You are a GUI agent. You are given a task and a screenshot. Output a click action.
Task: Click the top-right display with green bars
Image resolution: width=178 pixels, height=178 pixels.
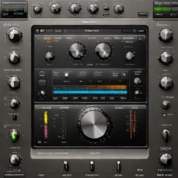pos(166,10)
